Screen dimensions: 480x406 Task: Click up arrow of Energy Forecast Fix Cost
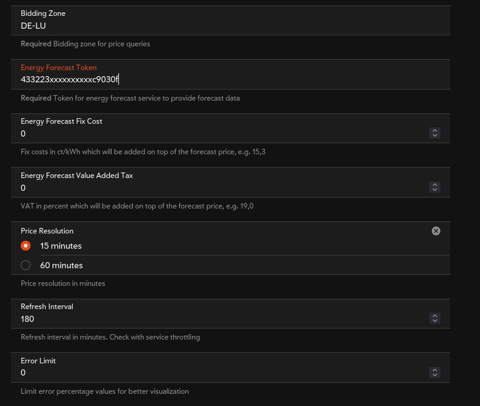point(434,130)
